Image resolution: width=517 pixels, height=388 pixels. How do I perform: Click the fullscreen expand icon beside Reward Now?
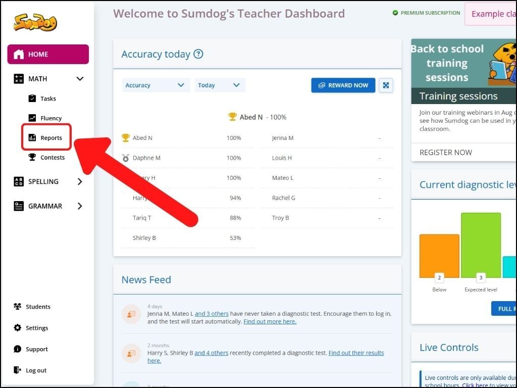point(386,85)
